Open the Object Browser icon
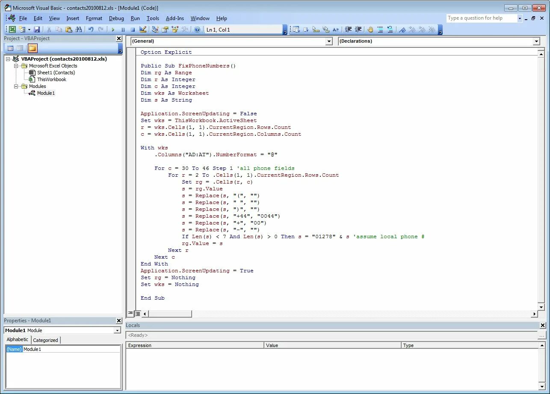Viewport: 550px width, 394px height. 174,29
